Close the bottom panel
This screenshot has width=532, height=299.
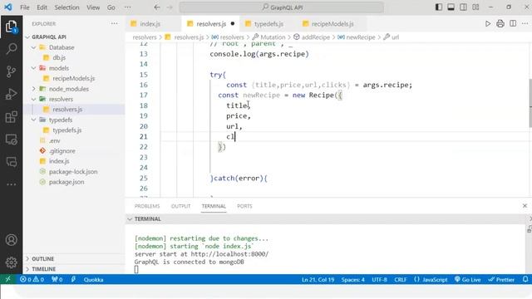[x=525, y=206]
